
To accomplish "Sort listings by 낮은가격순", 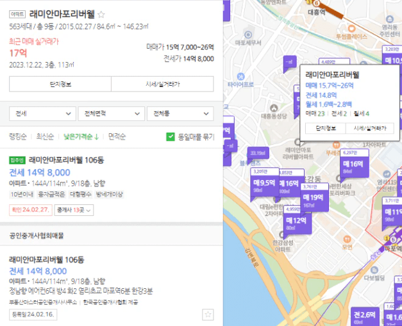I will [81, 137].
